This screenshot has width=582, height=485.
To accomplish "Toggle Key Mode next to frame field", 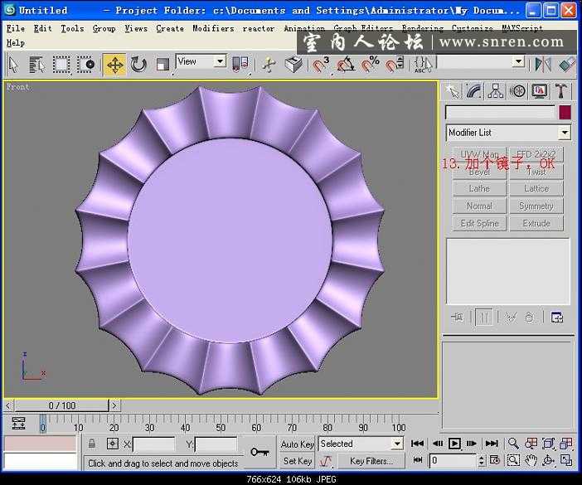I will (x=418, y=460).
